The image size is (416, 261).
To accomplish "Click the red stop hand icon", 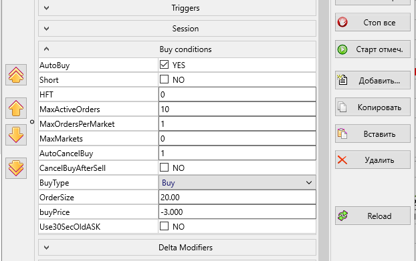I will pos(342,22).
